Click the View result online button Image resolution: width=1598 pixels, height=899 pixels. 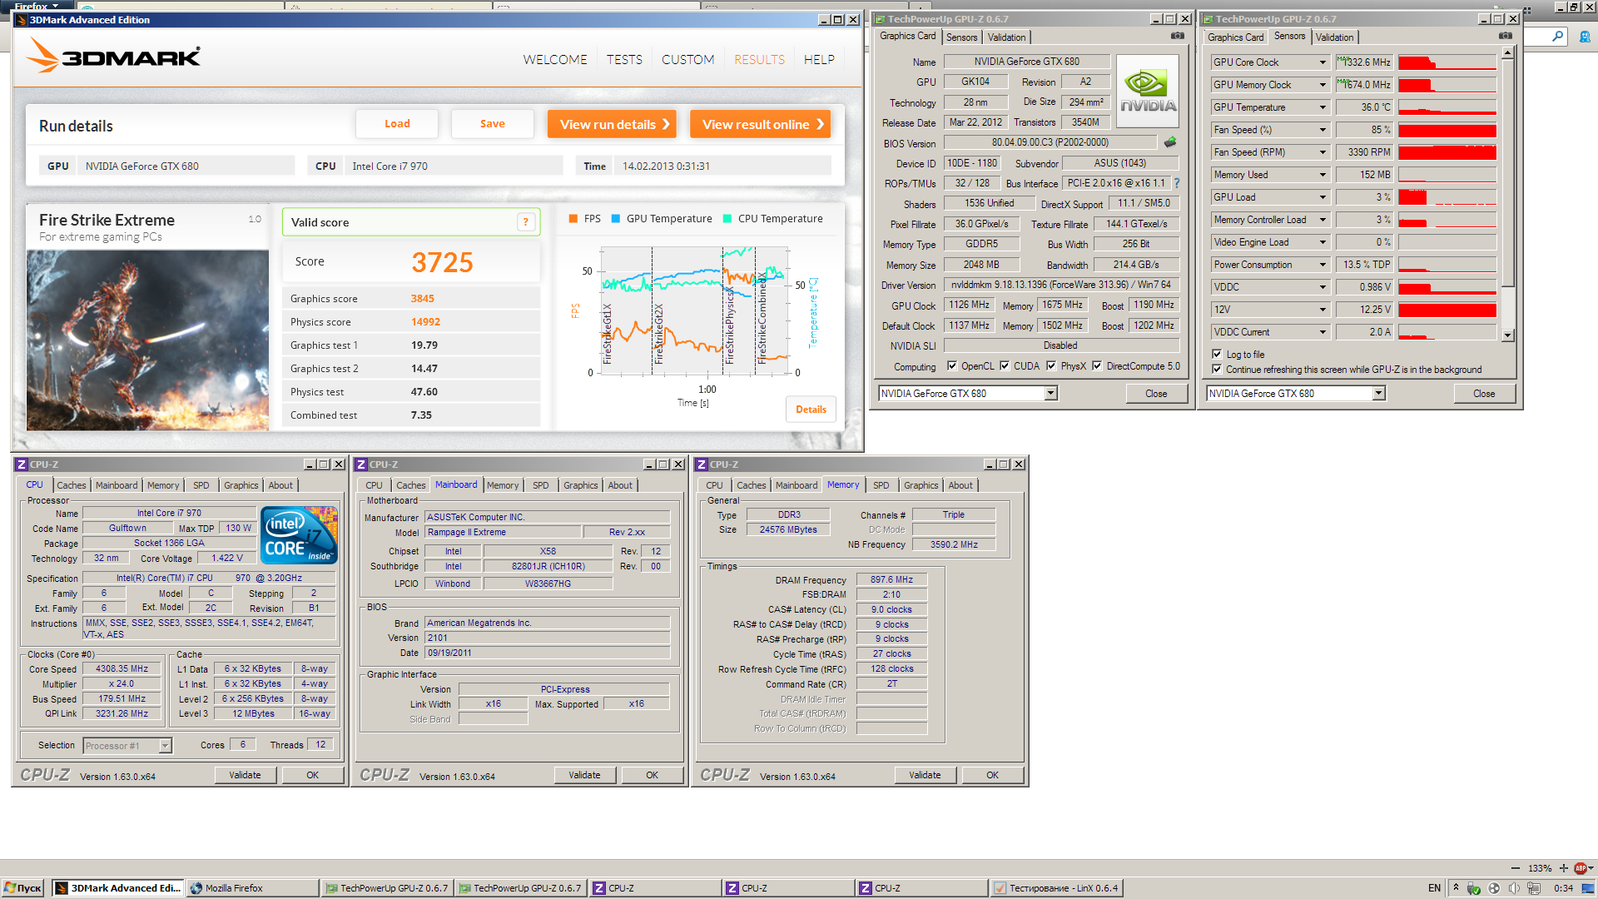[x=760, y=124]
